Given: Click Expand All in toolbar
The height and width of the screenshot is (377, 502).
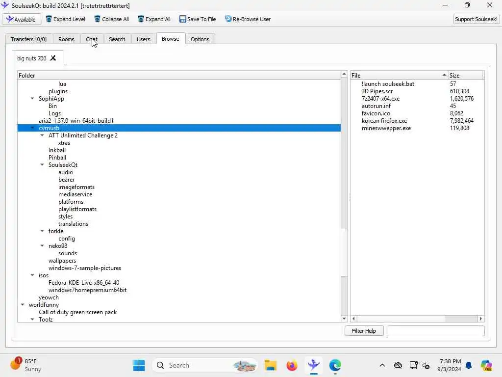Looking at the screenshot, I should (154, 19).
